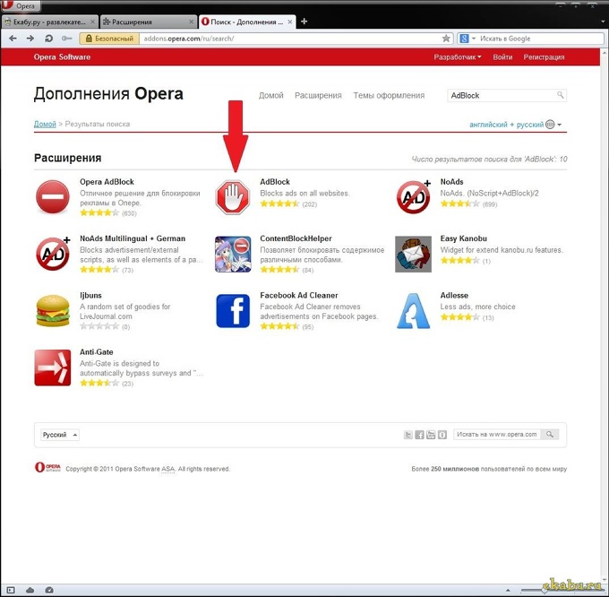Expand английский + русский language dropdown
609x597 pixels.
[x=515, y=125]
